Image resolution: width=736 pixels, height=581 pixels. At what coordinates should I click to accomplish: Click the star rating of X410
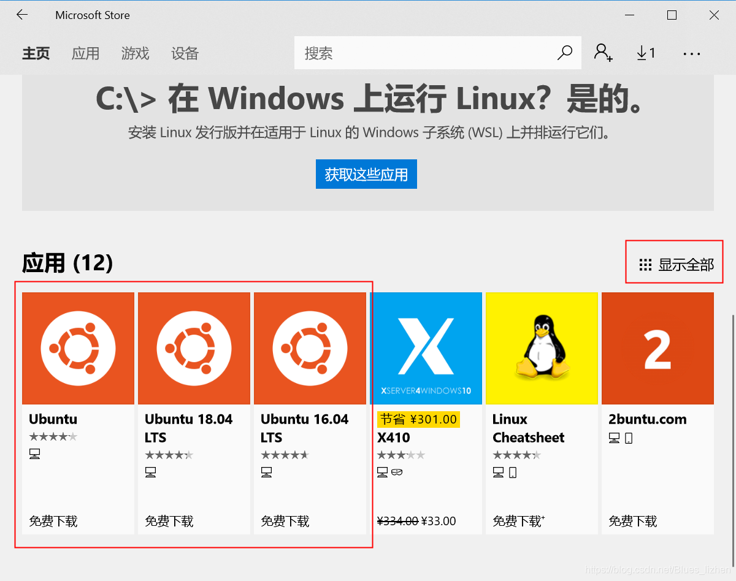pyautogui.click(x=401, y=455)
